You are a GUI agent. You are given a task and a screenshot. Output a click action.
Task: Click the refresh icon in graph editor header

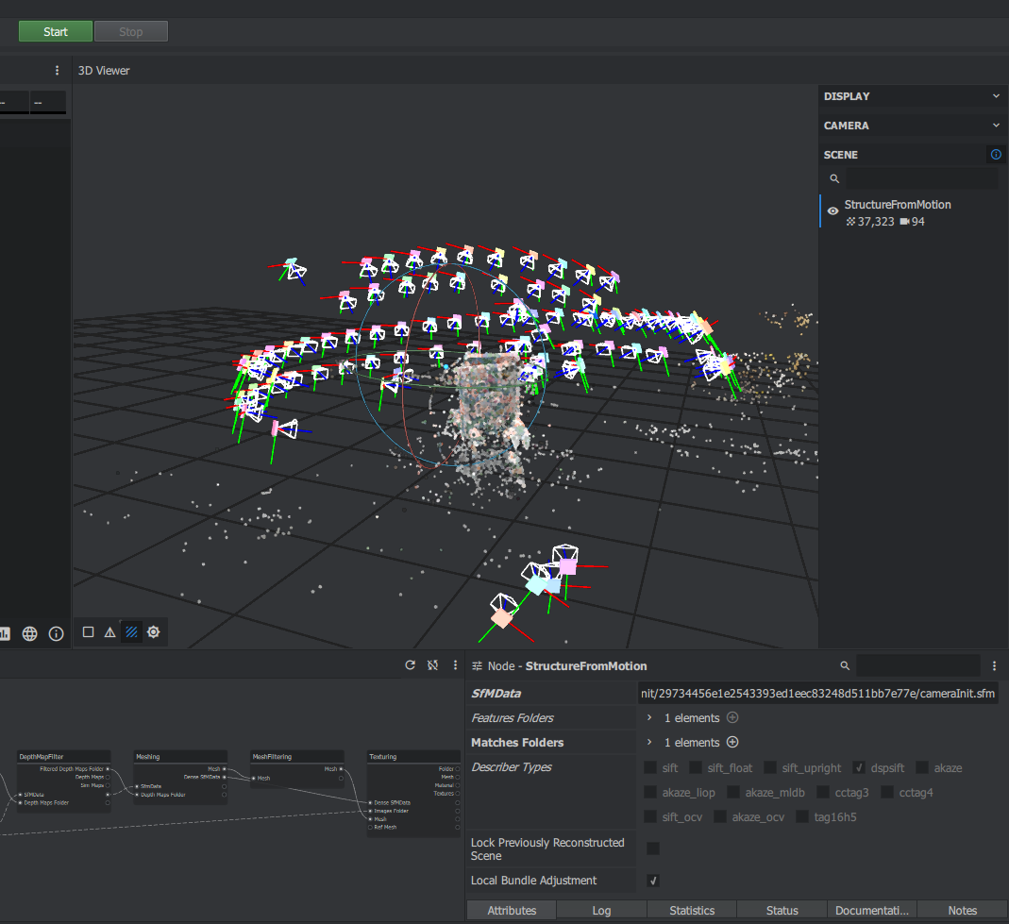tap(410, 665)
